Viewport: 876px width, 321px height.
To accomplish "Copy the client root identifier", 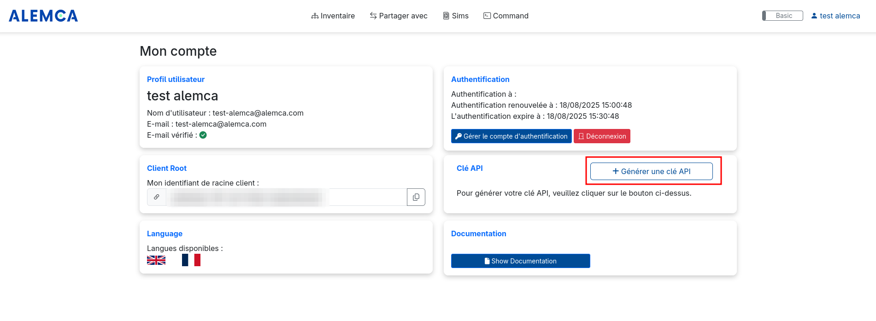I will coord(416,197).
